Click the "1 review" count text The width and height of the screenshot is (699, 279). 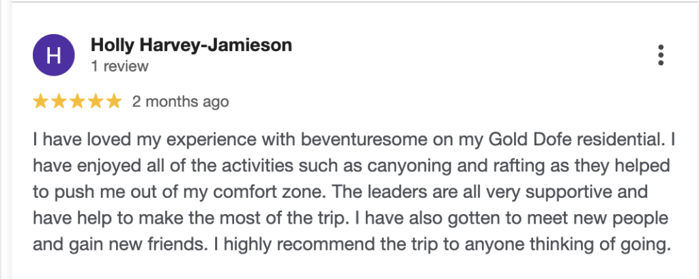[119, 66]
